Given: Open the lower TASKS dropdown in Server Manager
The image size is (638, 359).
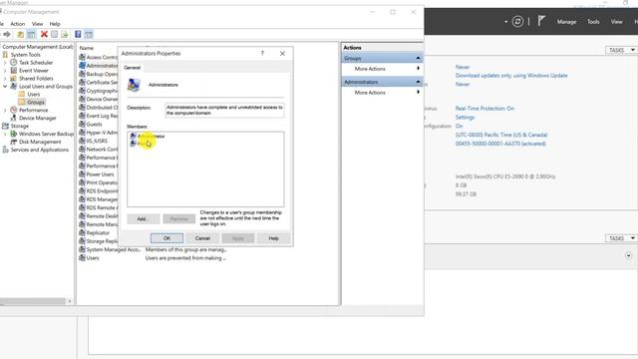Looking at the screenshot, I should tap(620, 238).
